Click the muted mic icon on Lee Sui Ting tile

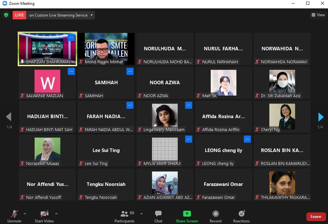pos(81,164)
